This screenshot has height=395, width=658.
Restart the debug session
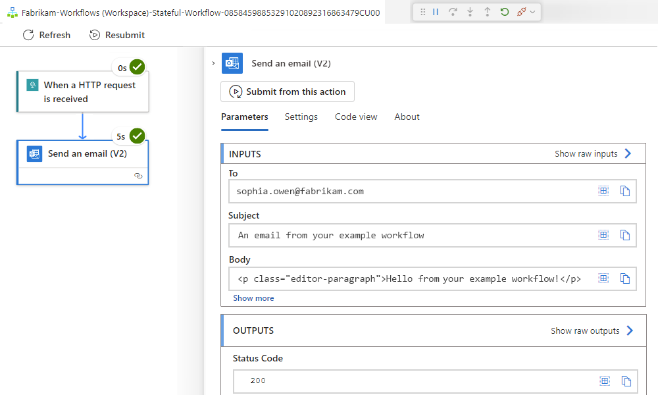(504, 12)
